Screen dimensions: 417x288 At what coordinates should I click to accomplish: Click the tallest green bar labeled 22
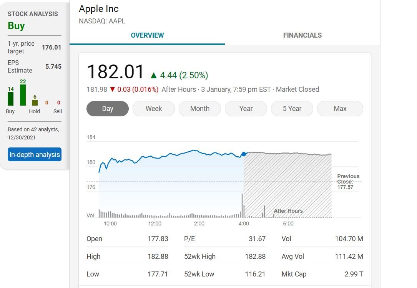[23, 95]
